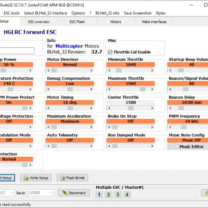
Task: Click Demag Compensation slider thumb
Action: coord(70,89)
